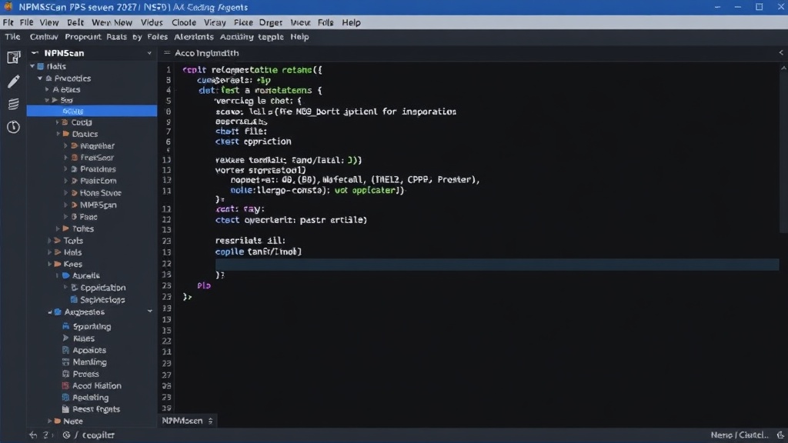Collapse the Proeotiies tree node
The width and height of the screenshot is (788, 443).
40,78
